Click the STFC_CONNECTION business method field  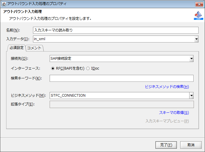point(119,96)
